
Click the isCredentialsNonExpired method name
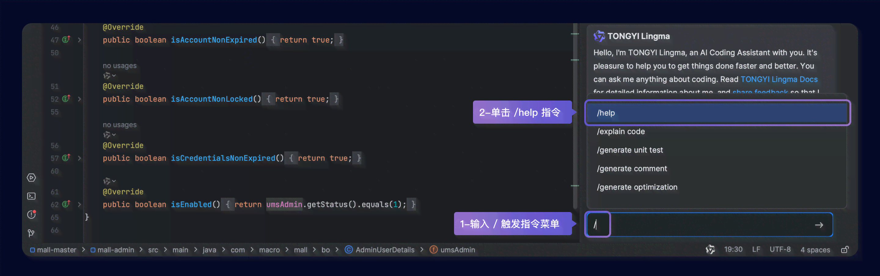pyautogui.click(x=223, y=158)
